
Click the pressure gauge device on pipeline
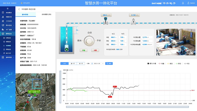point(134,22)
